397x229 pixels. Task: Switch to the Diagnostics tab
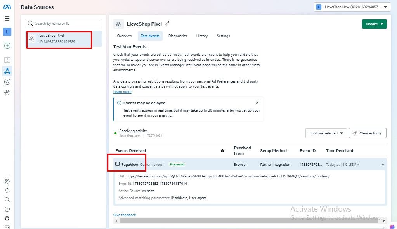point(177,36)
